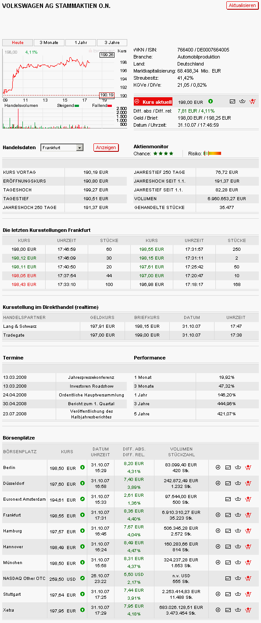
Task: Click the ISIN value 766400 / DE0007664005
Action: 203,50
